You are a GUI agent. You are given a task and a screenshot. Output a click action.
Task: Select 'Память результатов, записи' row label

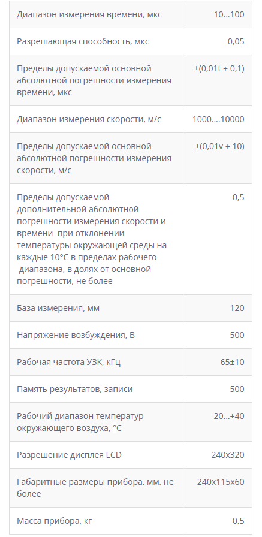74,390
